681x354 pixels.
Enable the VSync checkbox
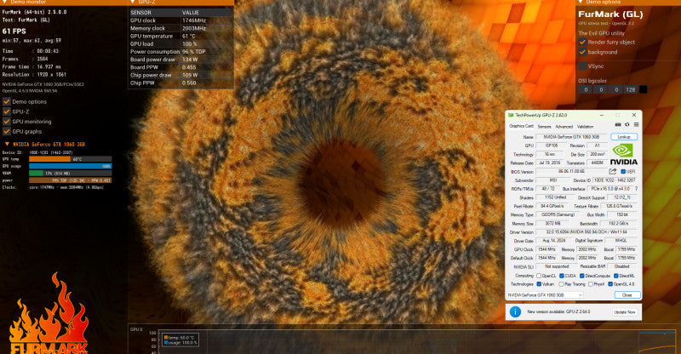[582, 66]
